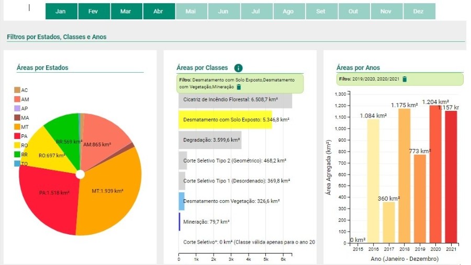
Task: Select the Jan month tab
Action: 61,11
